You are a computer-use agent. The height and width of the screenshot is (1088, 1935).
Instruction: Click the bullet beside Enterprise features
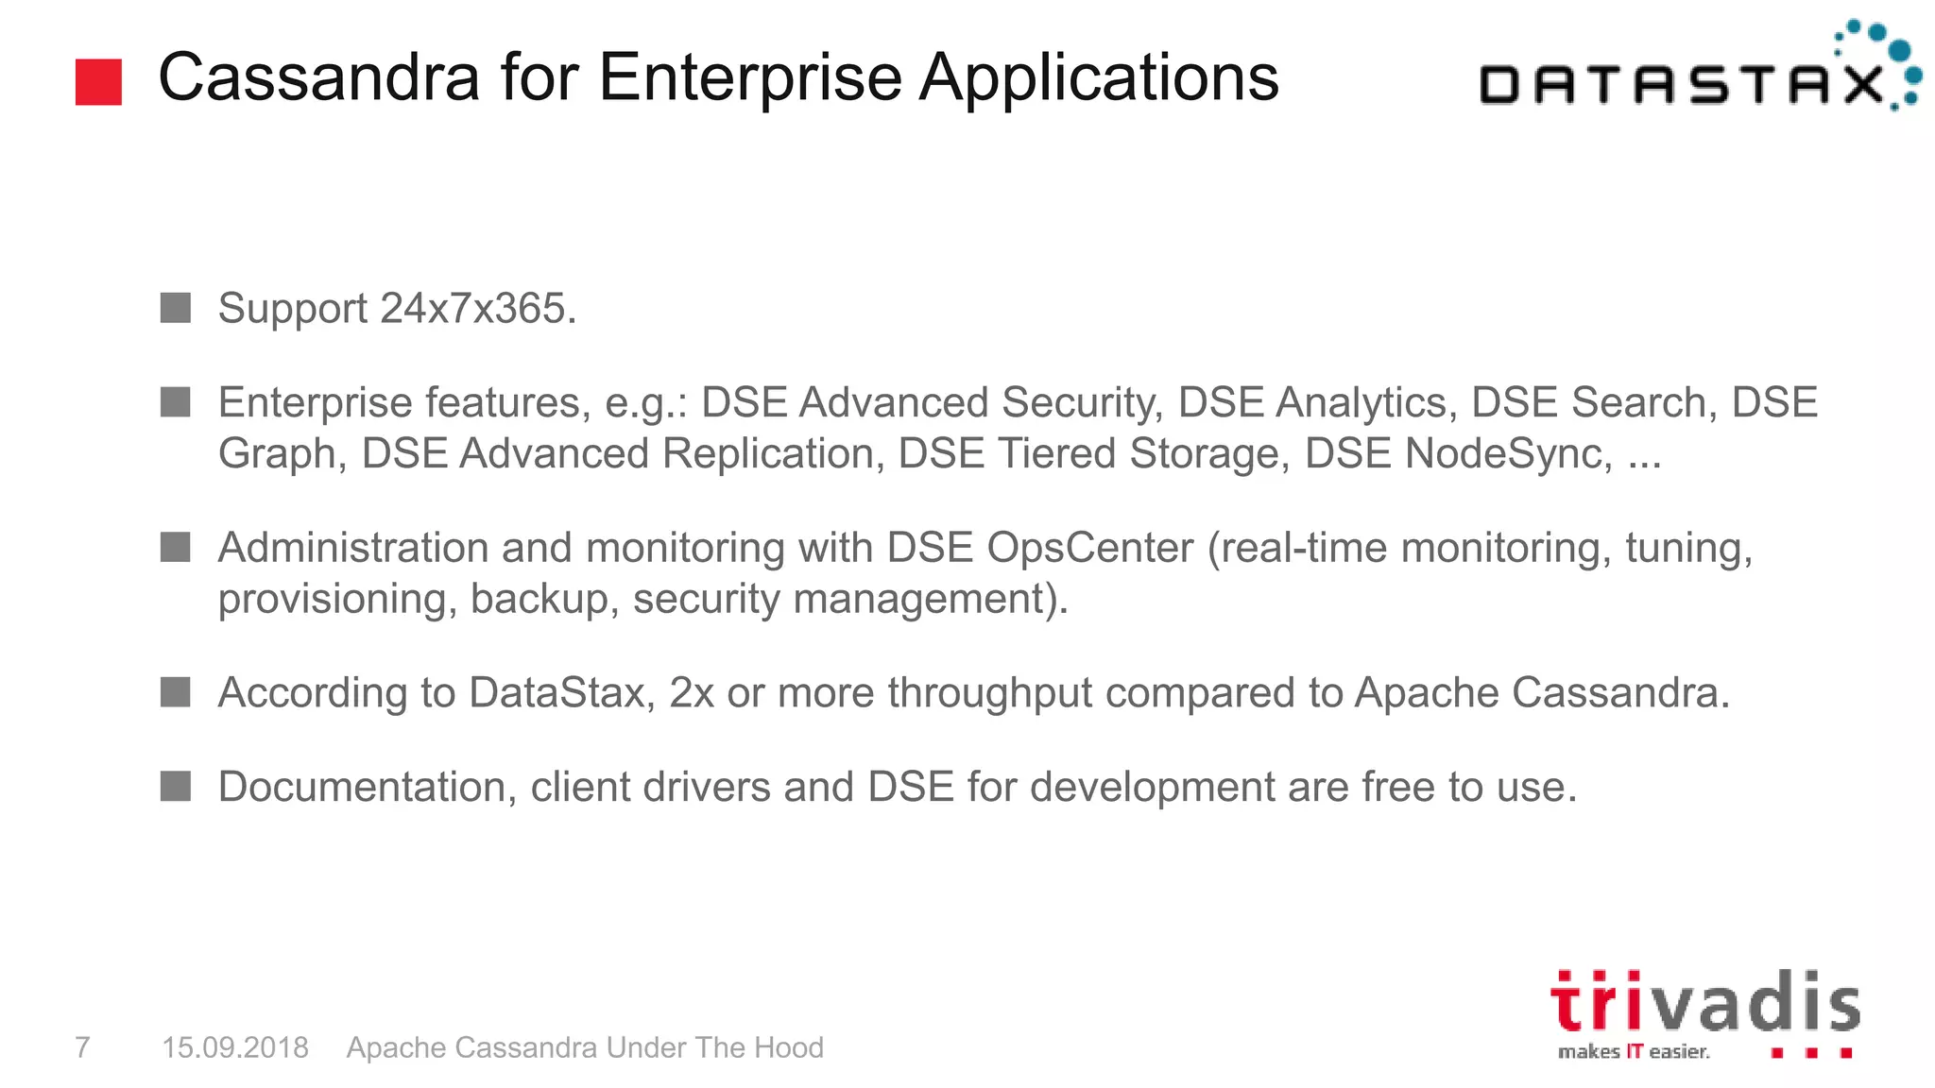176,402
